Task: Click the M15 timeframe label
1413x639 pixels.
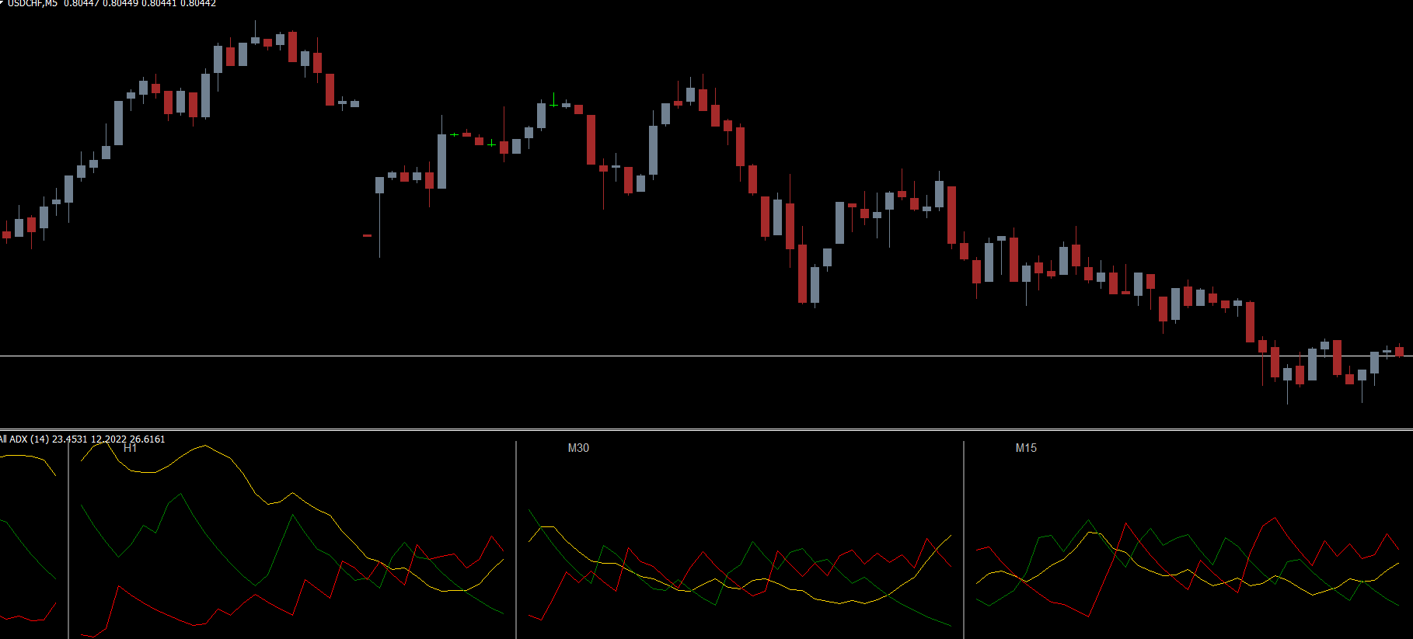Action: (x=1026, y=448)
